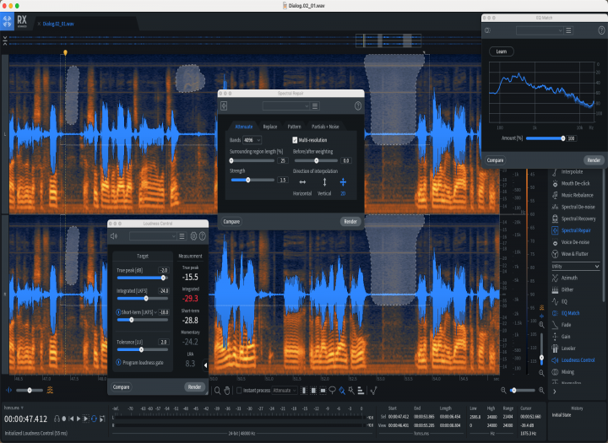Click the Record transport button
This screenshot has width=608, height=443.
point(64,419)
